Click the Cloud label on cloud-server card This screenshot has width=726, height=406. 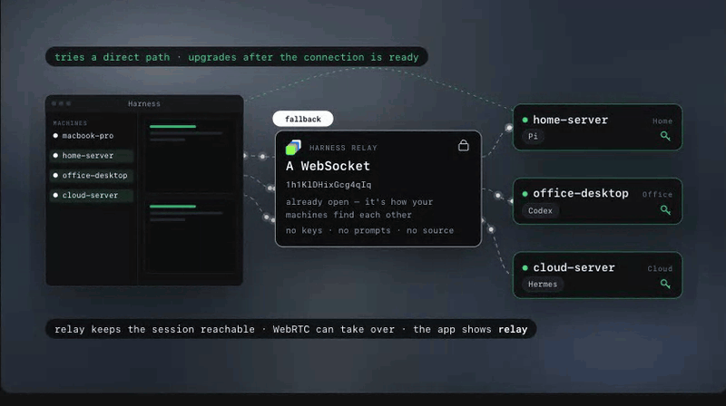click(660, 268)
